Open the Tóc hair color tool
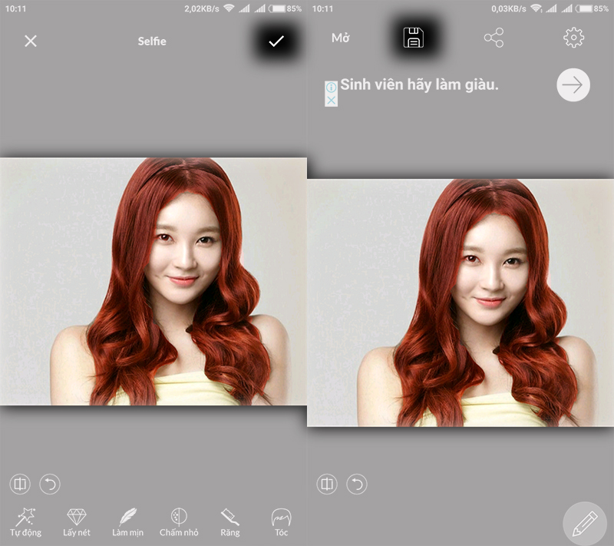Viewport: 614px width, 546px height. tap(281, 522)
